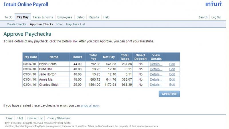Click the Intuit logo
The height and width of the screenshot is (129, 229).
(x=214, y=4)
